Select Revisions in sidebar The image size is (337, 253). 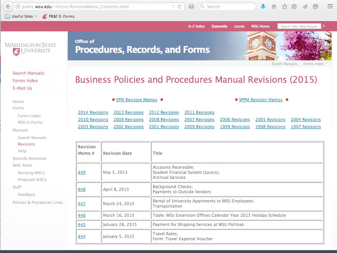click(x=26, y=144)
